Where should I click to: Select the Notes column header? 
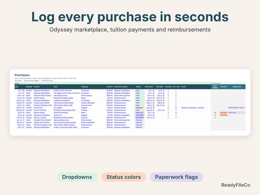coord(184,87)
